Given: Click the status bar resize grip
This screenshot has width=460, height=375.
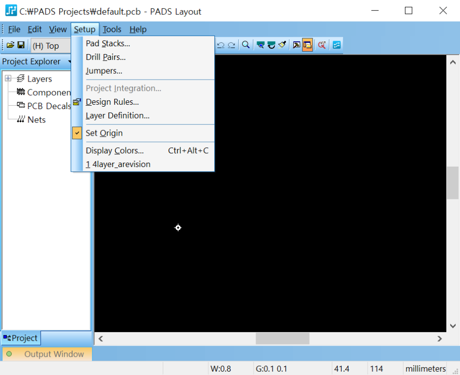Looking at the screenshot, I should pos(455,372).
